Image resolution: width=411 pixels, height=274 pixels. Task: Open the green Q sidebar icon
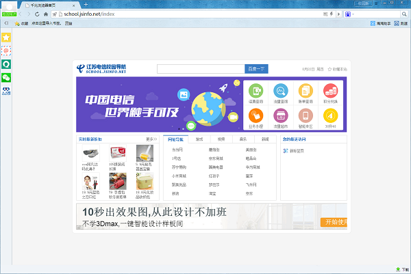coord(6,64)
